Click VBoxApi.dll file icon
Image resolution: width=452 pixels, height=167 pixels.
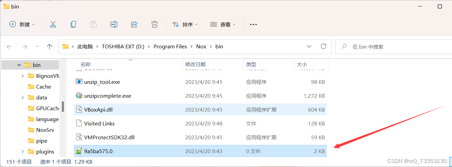point(79,110)
